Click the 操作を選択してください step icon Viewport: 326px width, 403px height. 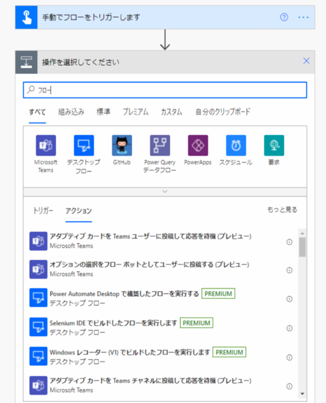pyautogui.click(x=27, y=62)
